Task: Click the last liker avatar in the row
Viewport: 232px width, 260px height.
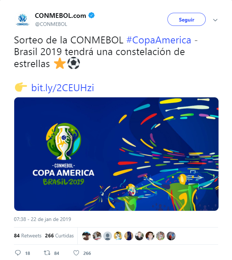Action: click(x=171, y=236)
